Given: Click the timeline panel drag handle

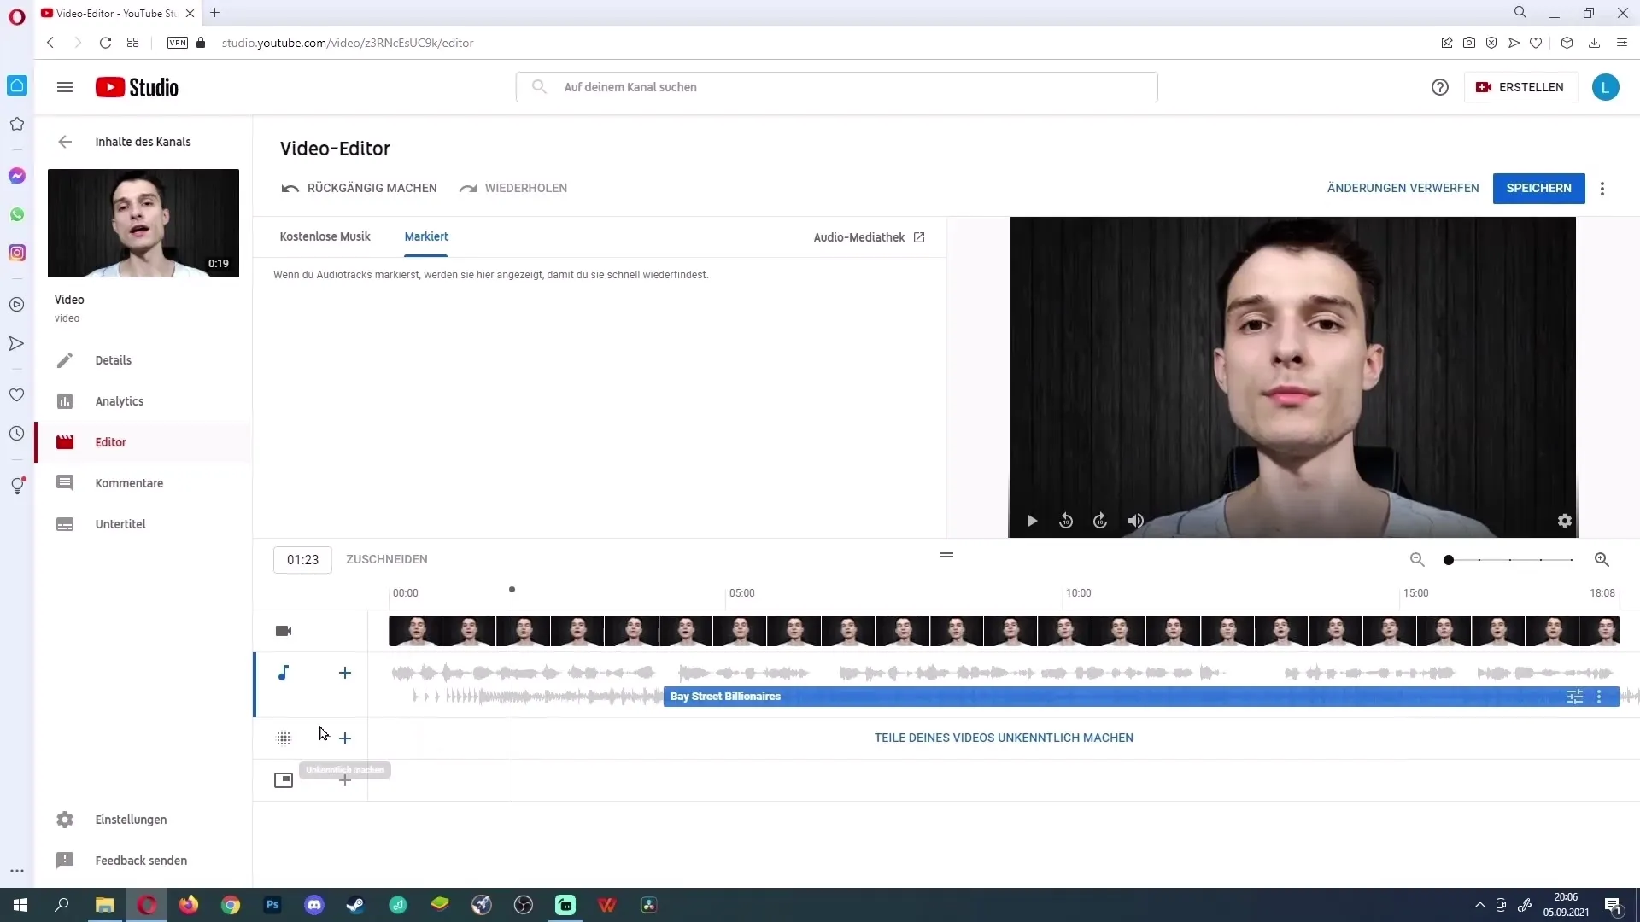Looking at the screenshot, I should coord(946,555).
